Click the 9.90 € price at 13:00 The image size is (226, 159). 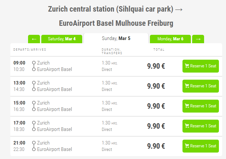tap(156, 86)
